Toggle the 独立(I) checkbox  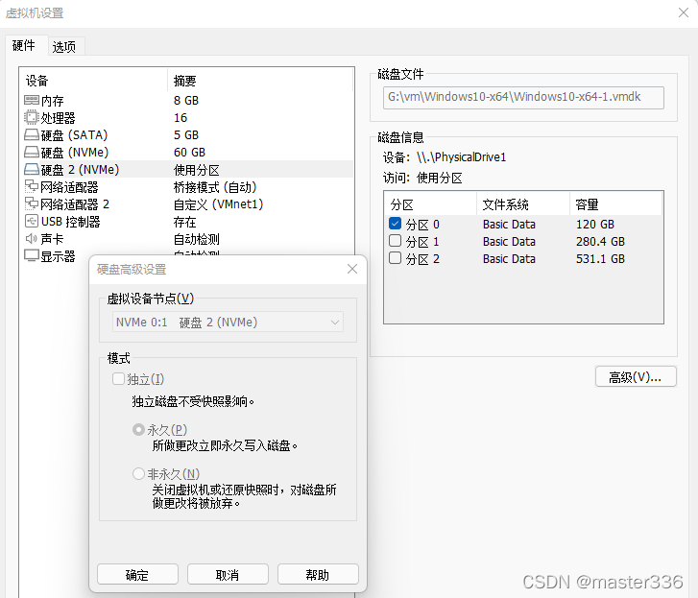(x=118, y=378)
